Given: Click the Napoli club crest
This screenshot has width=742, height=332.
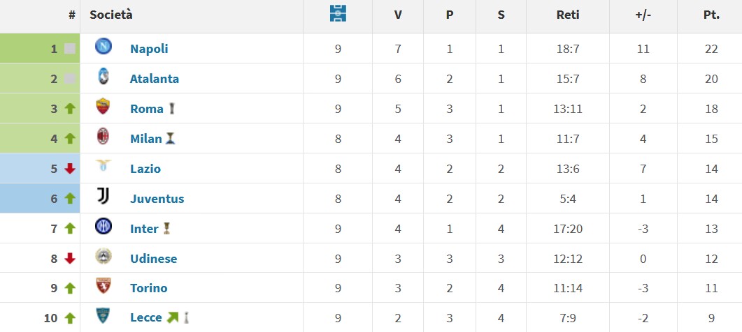Looking at the screenshot, I should 104,46.
